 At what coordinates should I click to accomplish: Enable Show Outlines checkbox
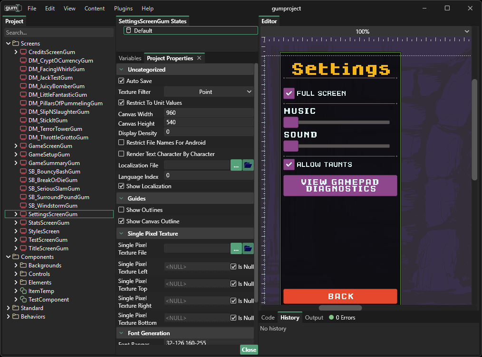(x=121, y=210)
